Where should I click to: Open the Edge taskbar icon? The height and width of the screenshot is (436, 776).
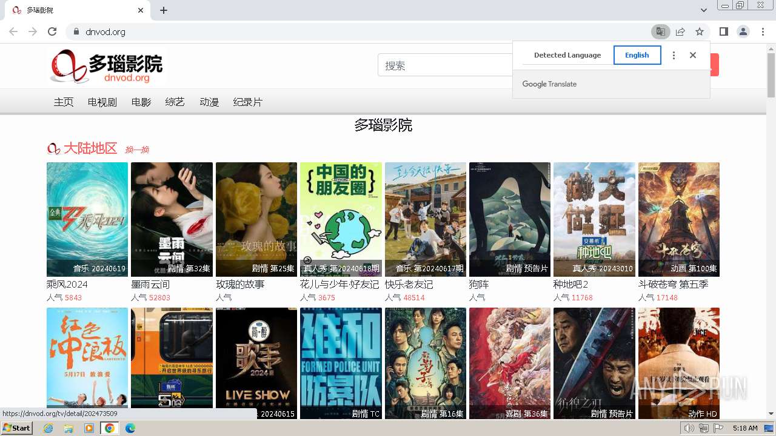[130, 428]
